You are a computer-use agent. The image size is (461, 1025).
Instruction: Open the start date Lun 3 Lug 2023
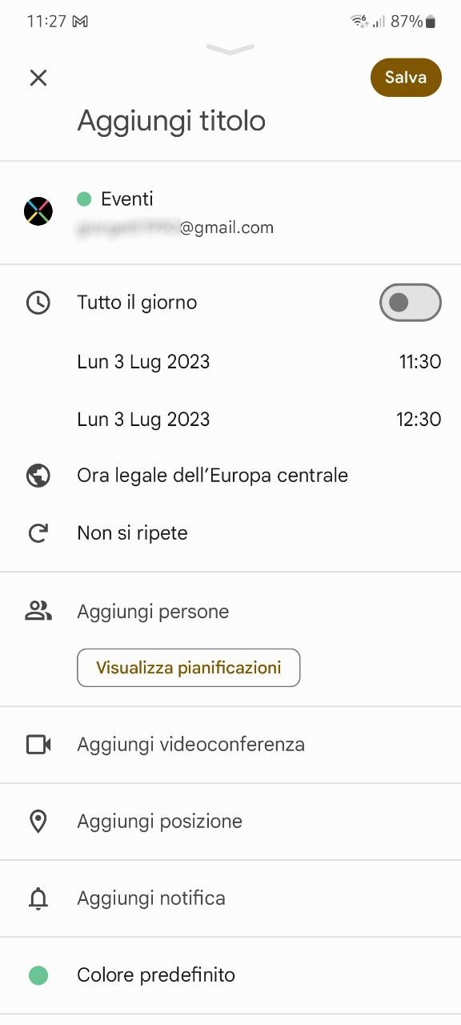click(143, 362)
